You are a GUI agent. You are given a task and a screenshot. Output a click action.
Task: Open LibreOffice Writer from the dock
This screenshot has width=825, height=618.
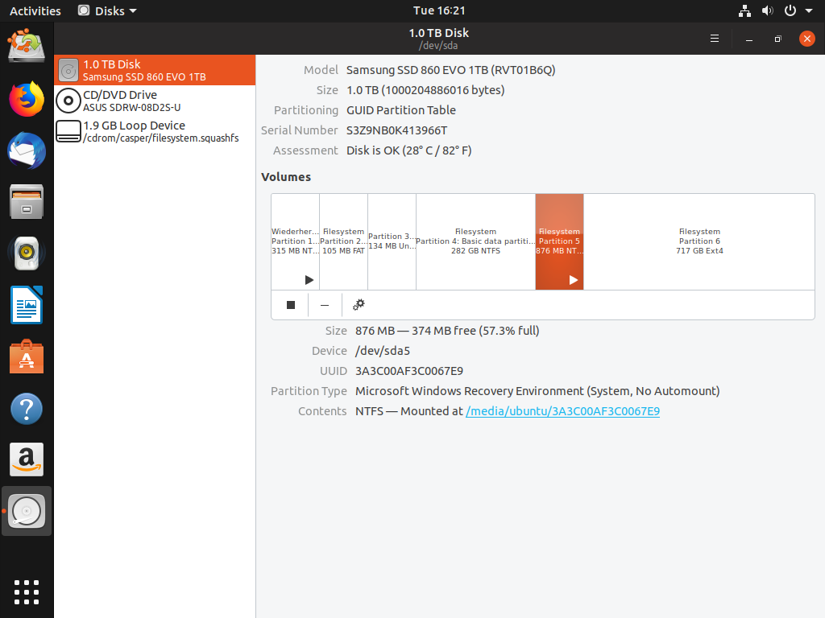(x=27, y=305)
